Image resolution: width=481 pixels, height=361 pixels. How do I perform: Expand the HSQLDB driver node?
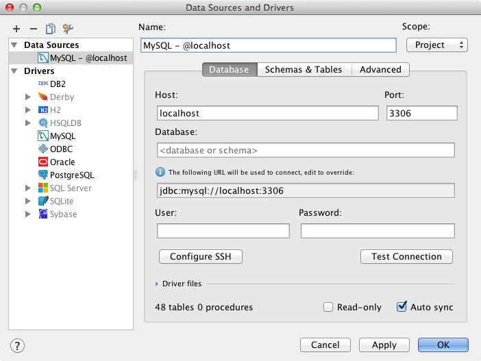click(27, 123)
